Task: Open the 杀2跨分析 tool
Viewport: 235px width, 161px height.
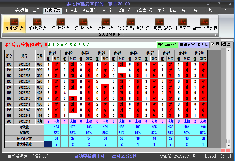Action: [x=60, y=24]
